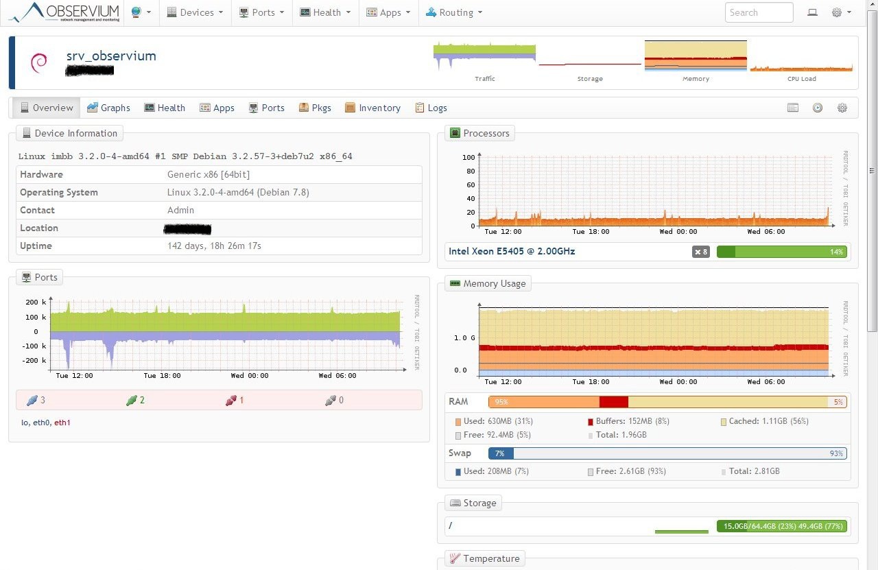878x570 pixels.
Task: Switch to the Logs tab
Action: coord(431,108)
